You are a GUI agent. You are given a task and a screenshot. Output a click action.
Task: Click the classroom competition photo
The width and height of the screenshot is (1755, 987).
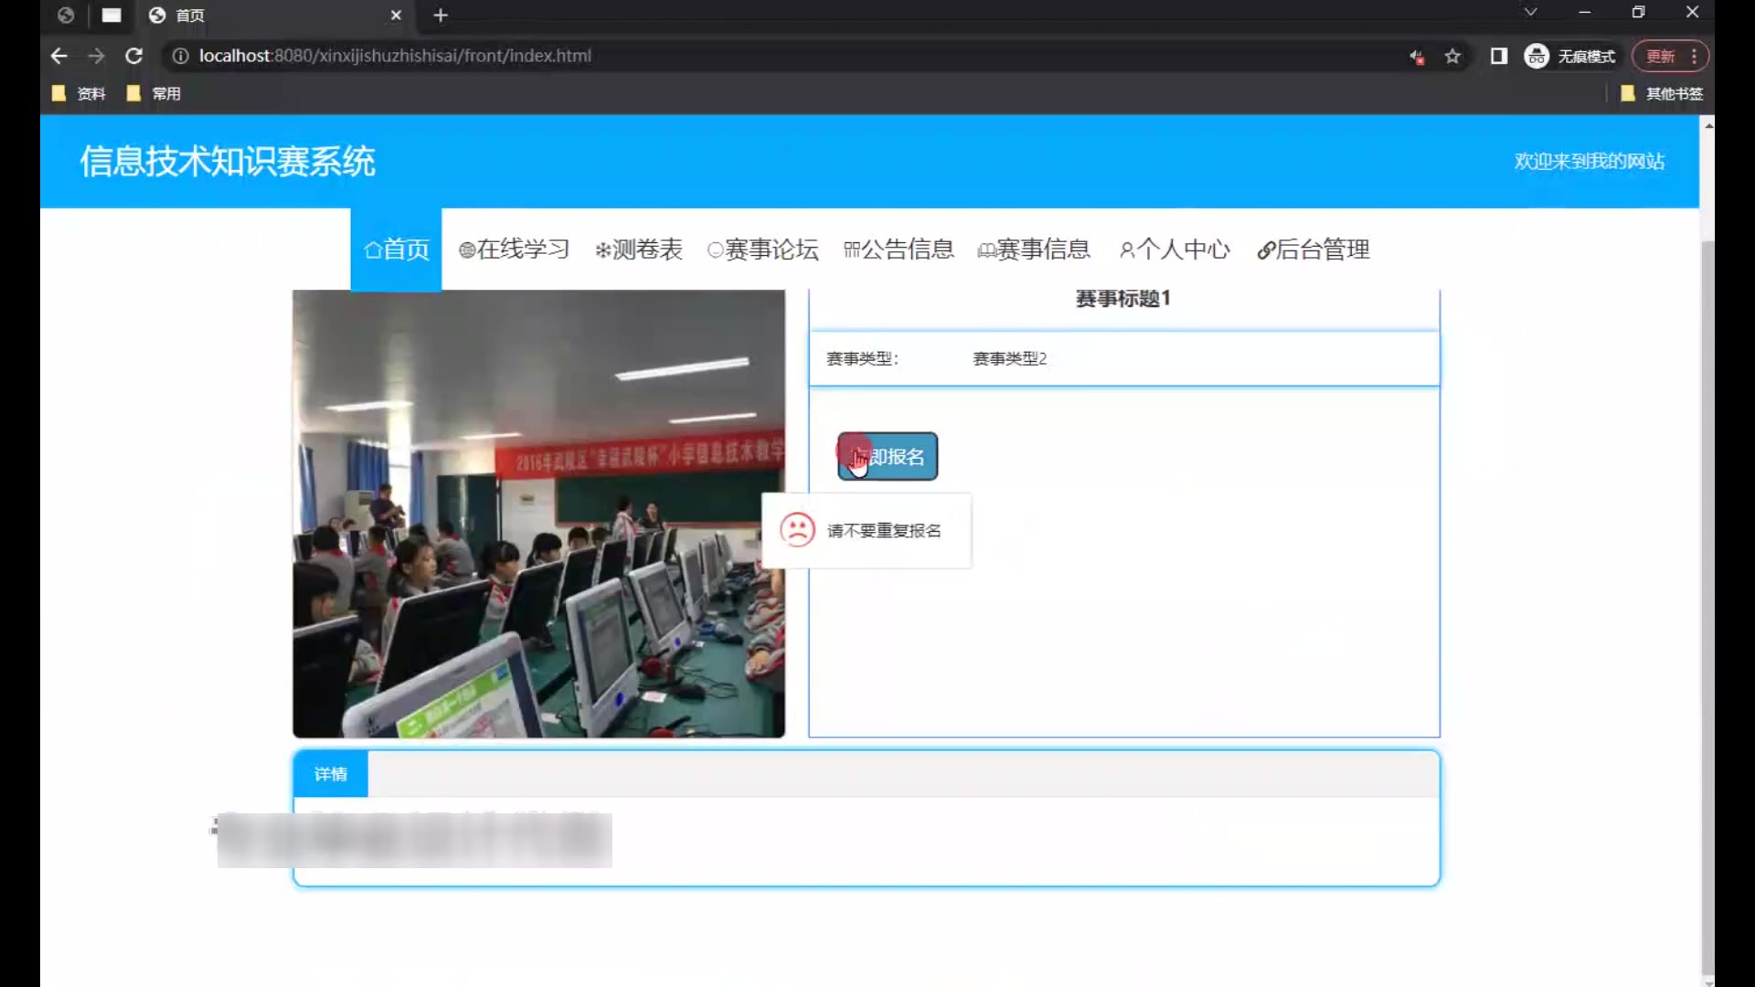pyautogui.click(x=538, y=514)
